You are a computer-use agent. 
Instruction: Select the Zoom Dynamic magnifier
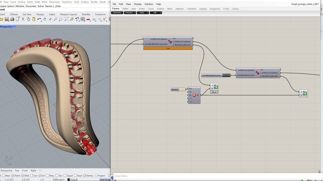[56, 19]
